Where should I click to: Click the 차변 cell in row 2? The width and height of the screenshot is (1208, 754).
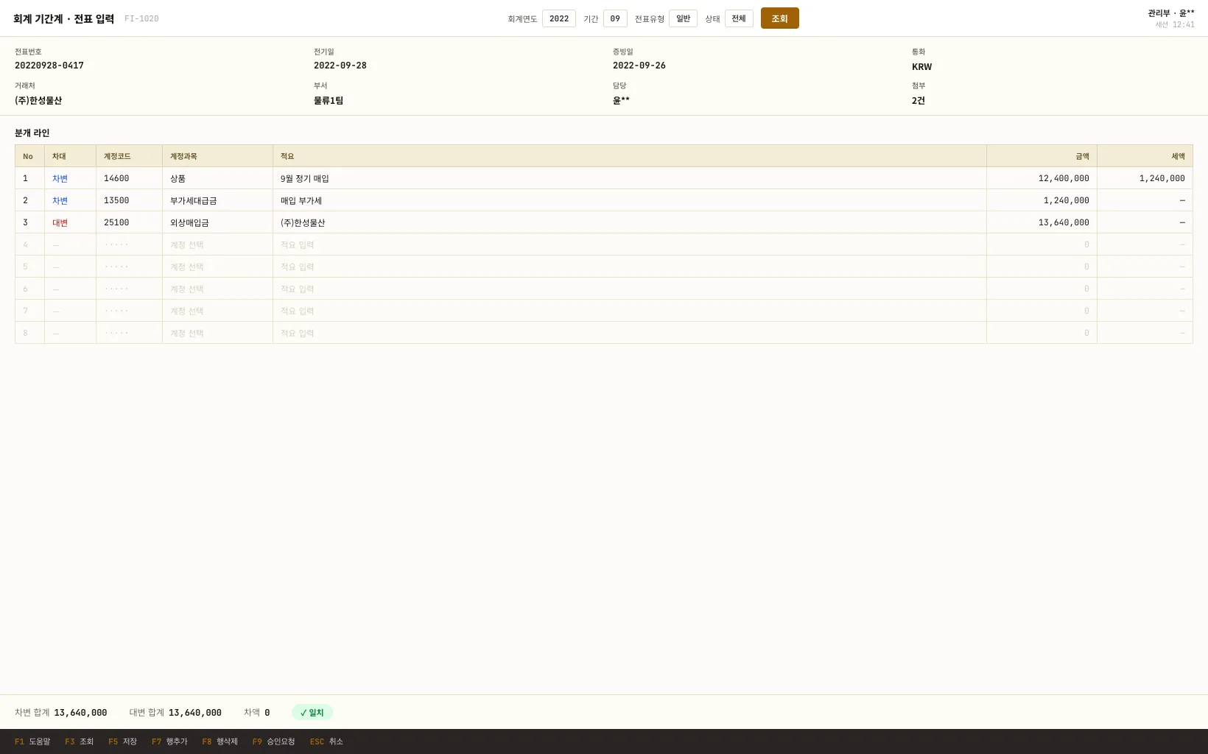(70, 200)
